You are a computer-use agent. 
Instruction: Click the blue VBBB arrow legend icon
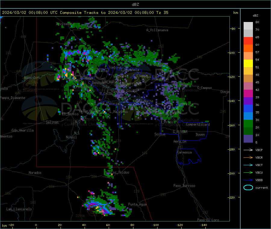coord(248,180)
